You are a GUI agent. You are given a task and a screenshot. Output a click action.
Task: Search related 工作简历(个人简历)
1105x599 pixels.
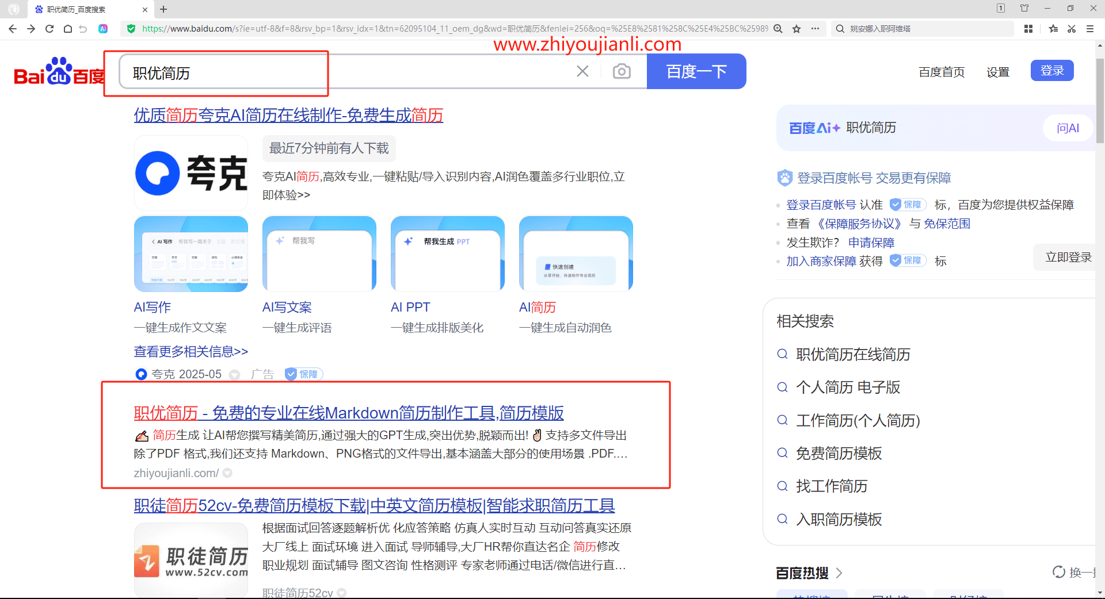coord(858,420)
